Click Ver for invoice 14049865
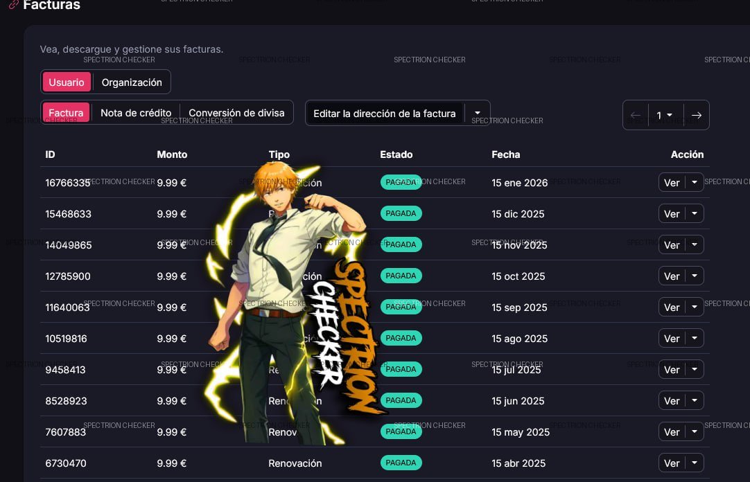The width and height of the screenshot is (750, 482). click(671, 245)
